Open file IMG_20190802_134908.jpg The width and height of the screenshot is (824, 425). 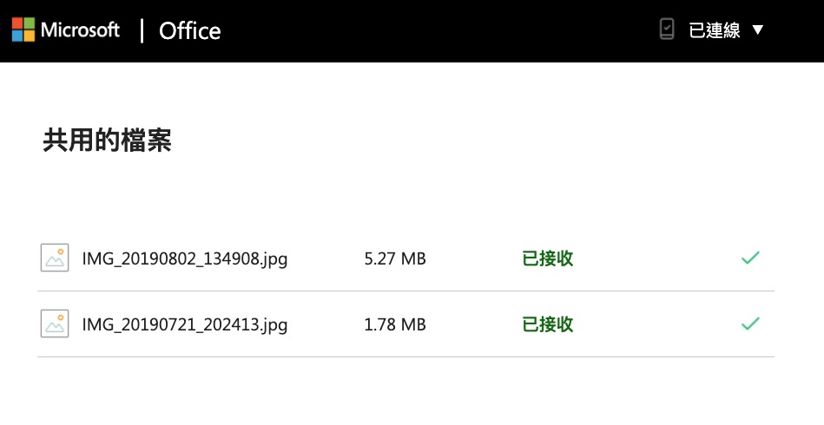184,258
